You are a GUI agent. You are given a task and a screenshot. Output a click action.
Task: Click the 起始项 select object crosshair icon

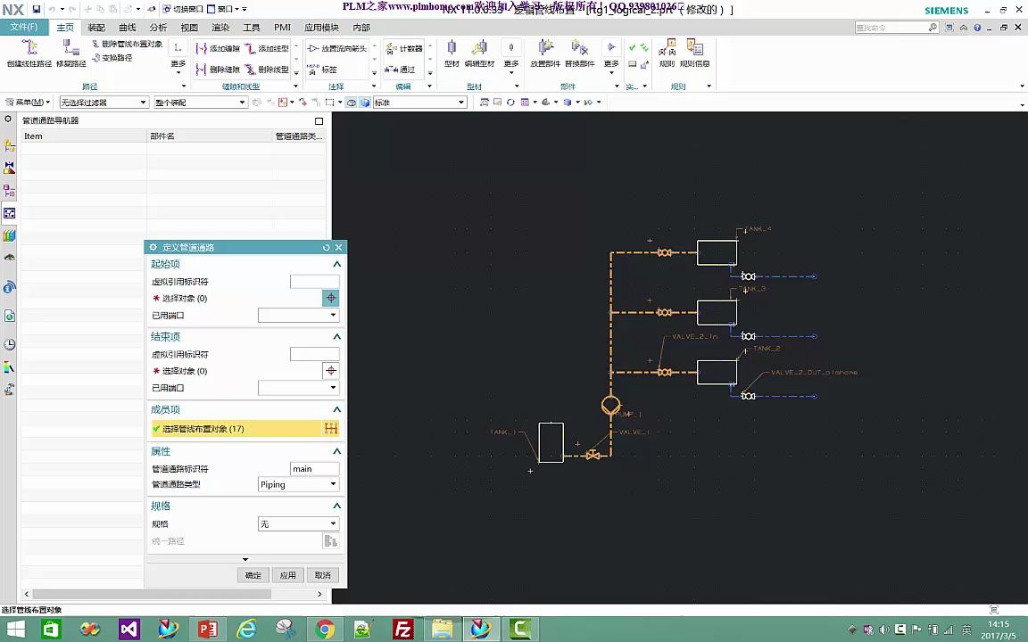pos(330,298)
